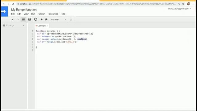Run the selected function with play icon

click(42, 19)
